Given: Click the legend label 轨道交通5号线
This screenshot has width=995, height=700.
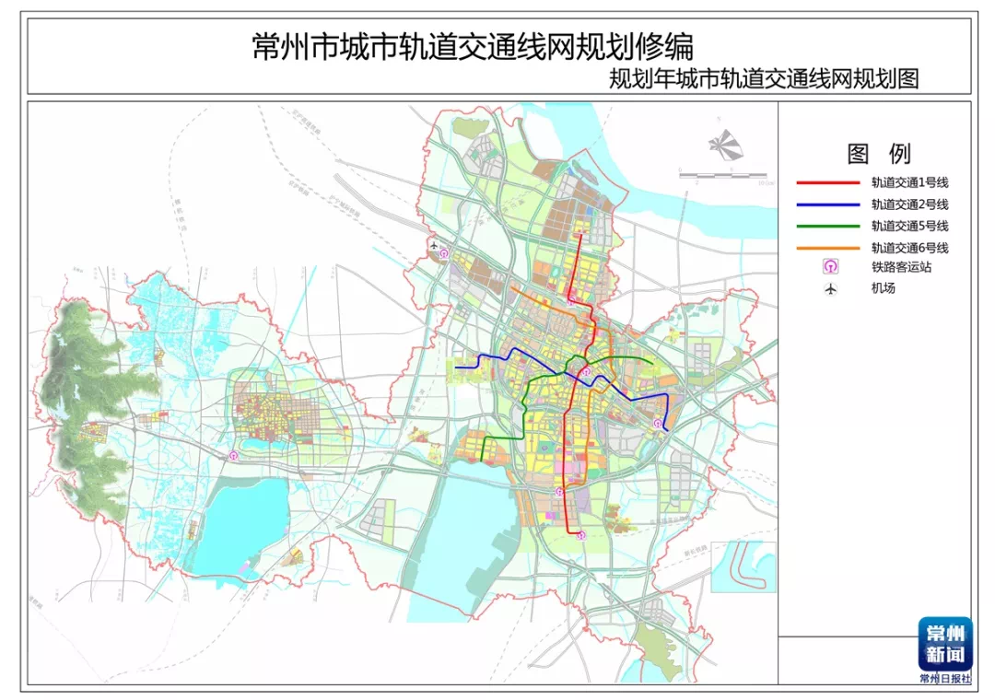Looking at the screenshot, I should pyautogui.click(x=910, y=226).
